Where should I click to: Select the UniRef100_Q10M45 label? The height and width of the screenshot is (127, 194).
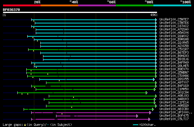coord(174,43)
